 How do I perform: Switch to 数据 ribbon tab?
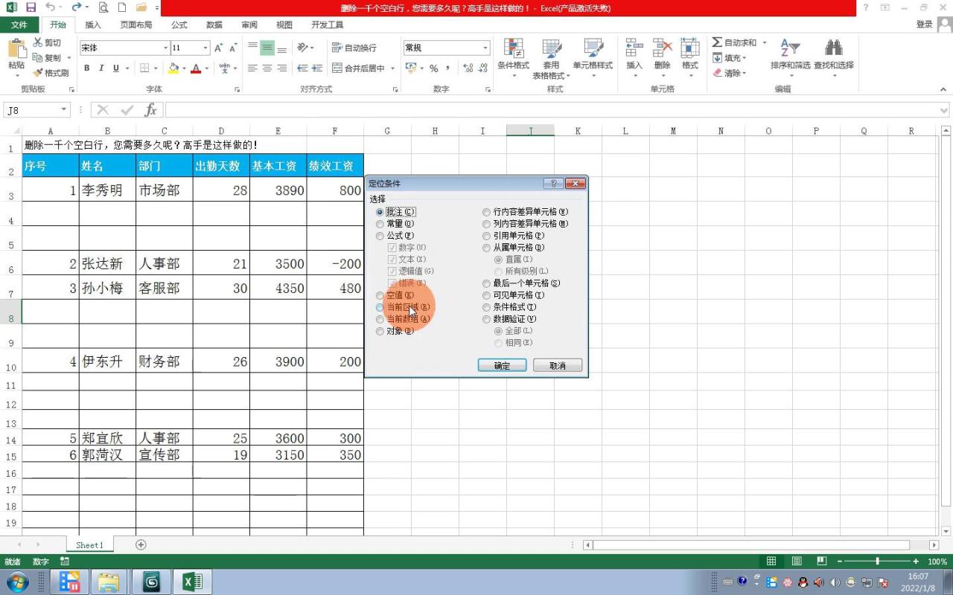214,25
